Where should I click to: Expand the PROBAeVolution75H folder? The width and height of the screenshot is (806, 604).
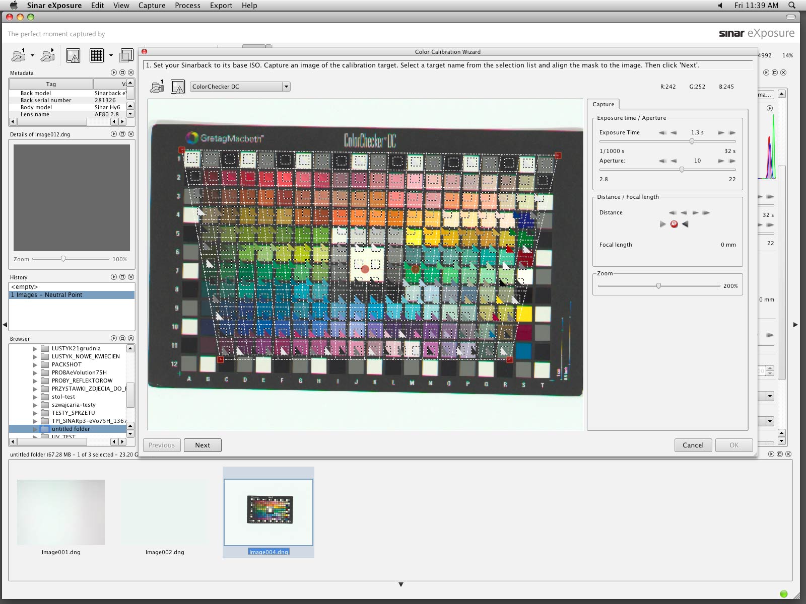coord(35,372)
